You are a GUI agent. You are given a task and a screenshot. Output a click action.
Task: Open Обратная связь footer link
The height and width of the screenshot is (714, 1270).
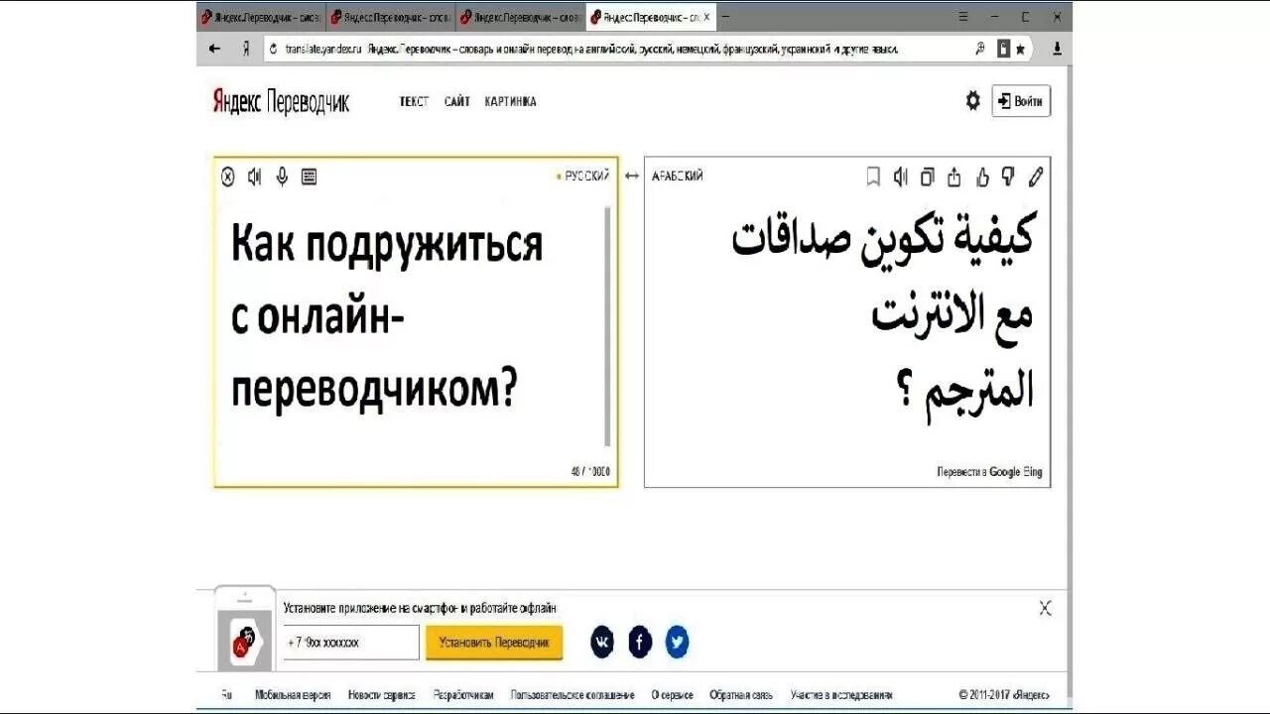tap(741, 695)
